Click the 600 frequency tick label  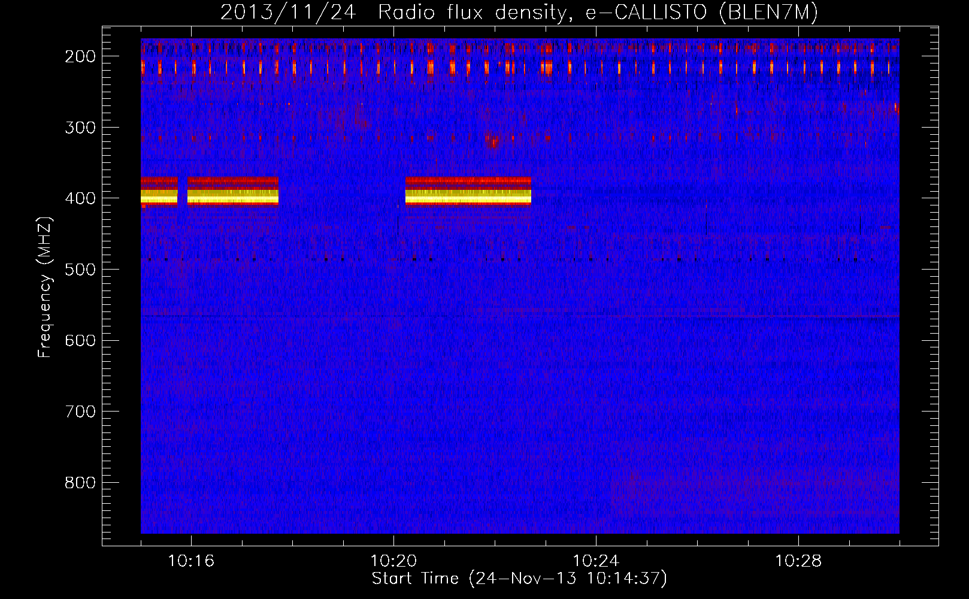(80, 340)
